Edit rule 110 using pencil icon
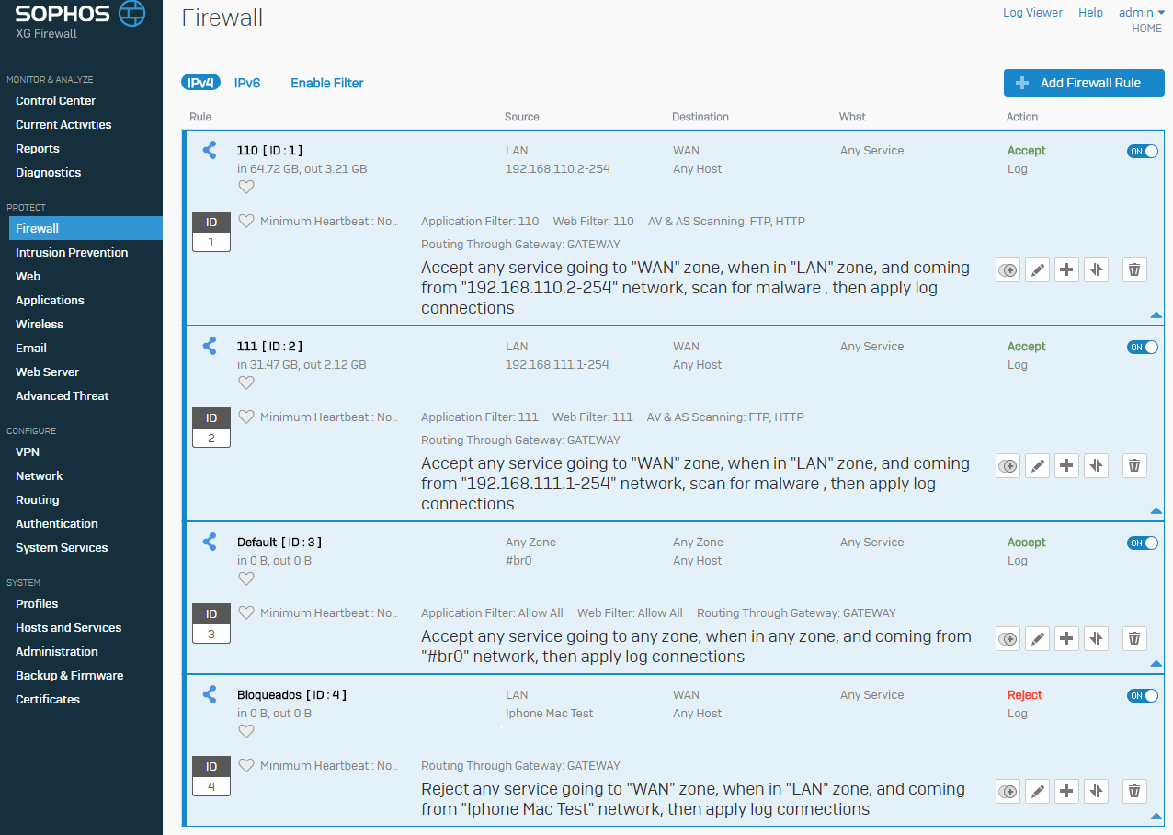1173x835 pixels. pyautogui.click(x=1037, y=269)
